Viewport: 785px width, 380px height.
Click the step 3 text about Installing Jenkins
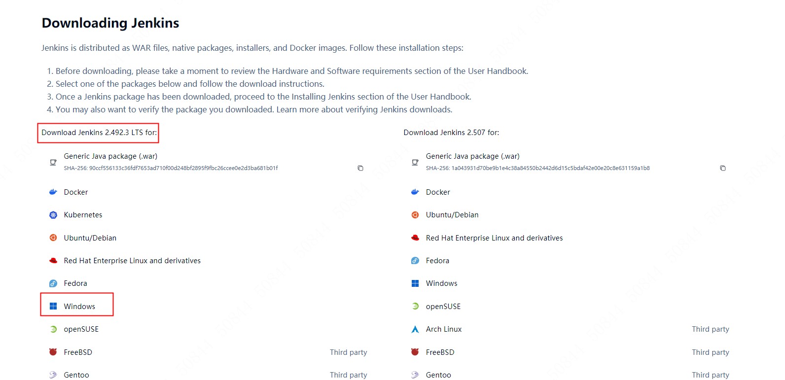(x=263, y=97)
